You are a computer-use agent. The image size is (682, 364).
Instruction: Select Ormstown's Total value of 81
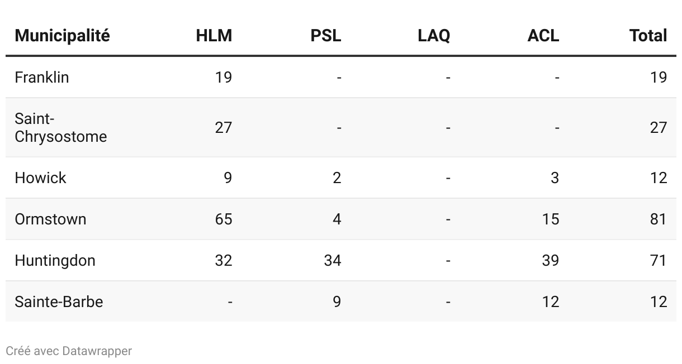[x=659, y=219]
